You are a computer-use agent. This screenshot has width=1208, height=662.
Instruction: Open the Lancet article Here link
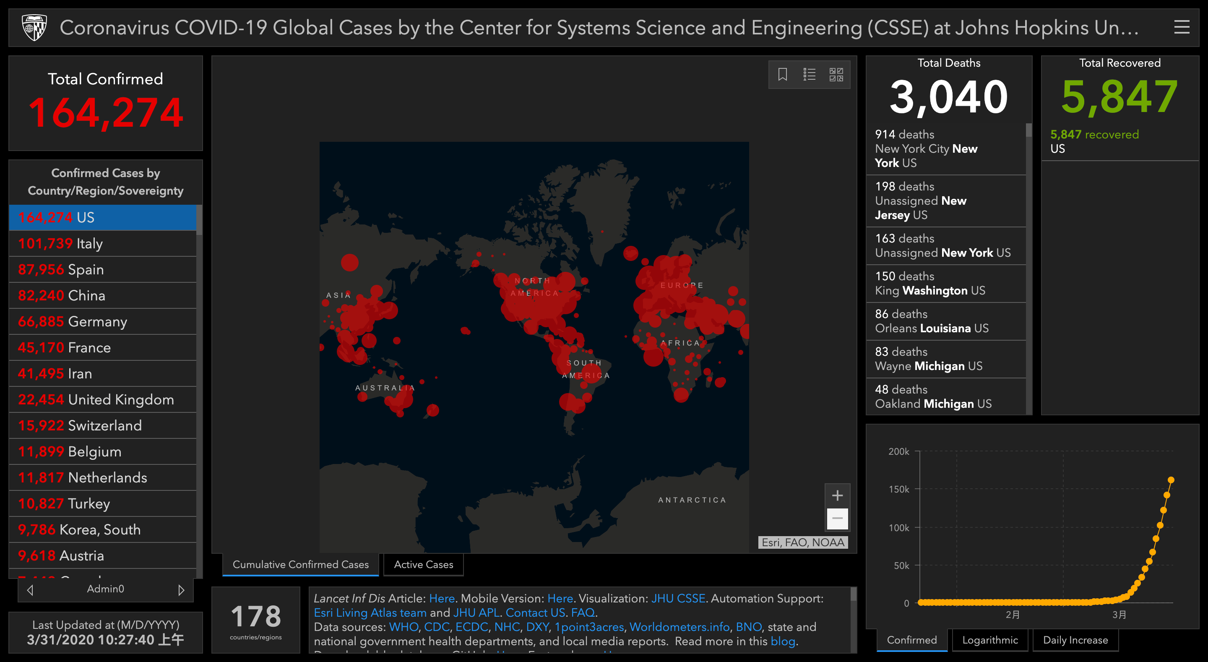[442, 598]
